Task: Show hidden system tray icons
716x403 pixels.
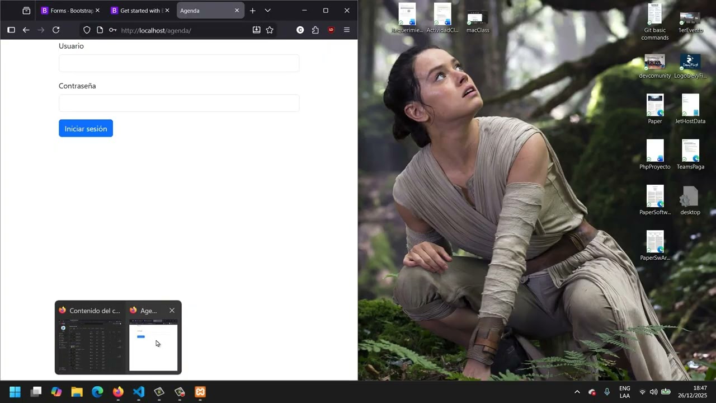Action: click(x=577, y=392)
